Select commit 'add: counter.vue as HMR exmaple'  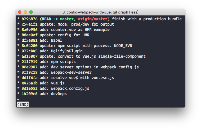tap(75, 30)
